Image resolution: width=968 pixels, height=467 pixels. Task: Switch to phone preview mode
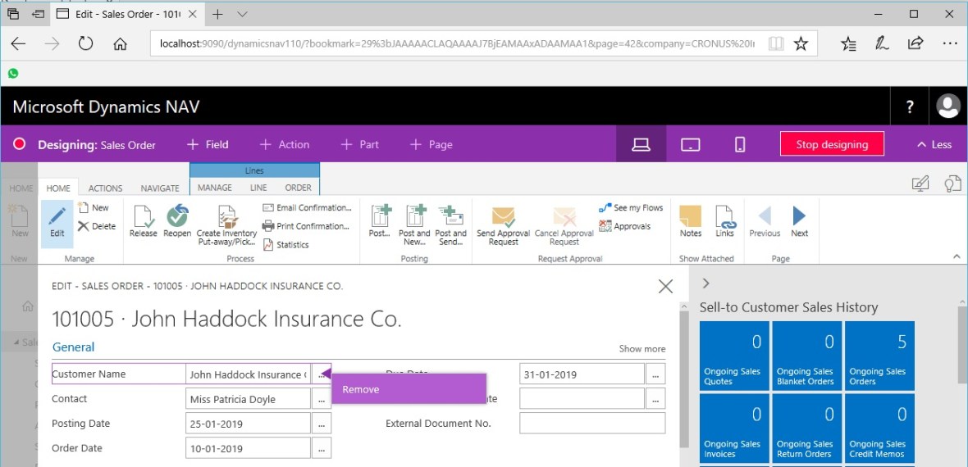tap(740, 145)
